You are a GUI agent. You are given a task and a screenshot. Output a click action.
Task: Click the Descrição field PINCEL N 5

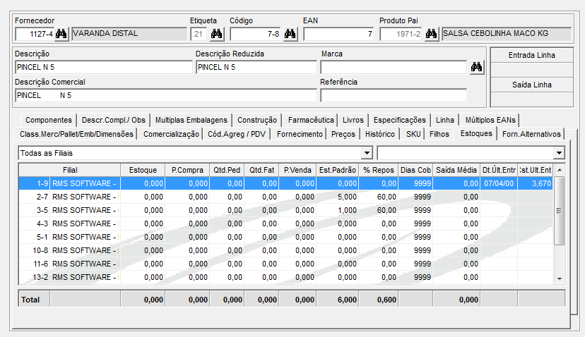click(104, 68)
